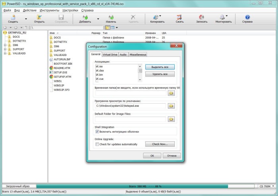Browse for the default image files folder
Viewport: 278px width, 196px height.
pos(171,119)
